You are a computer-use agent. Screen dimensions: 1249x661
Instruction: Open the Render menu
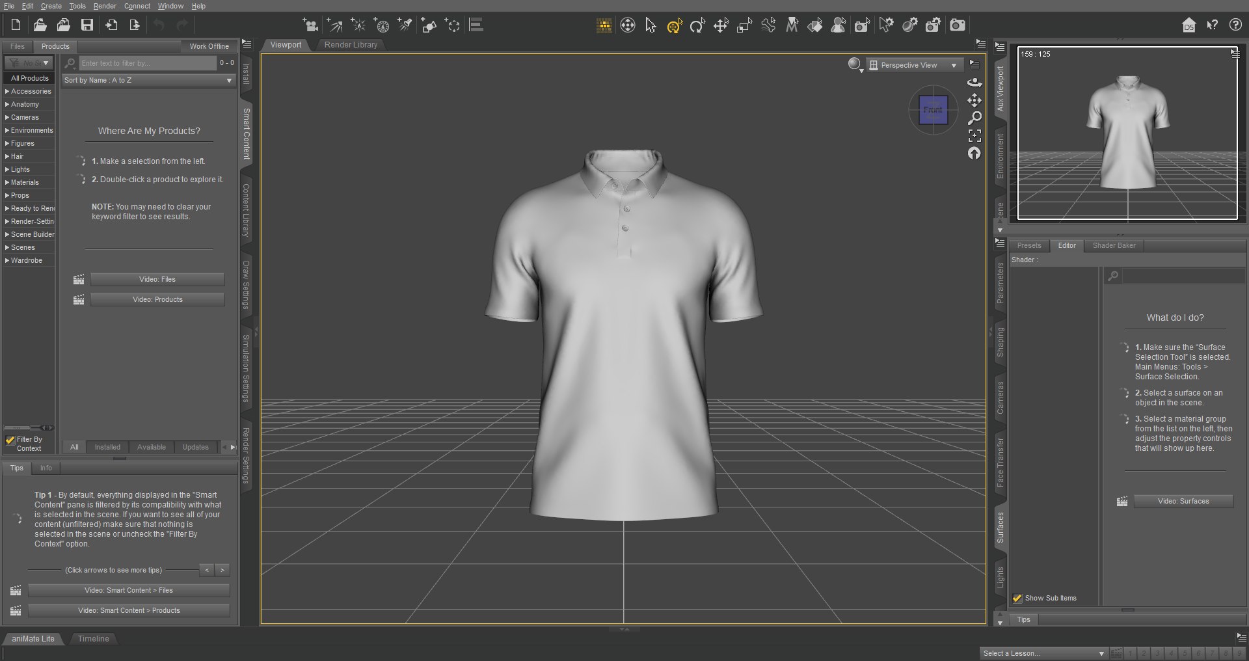click(x=105, y=6)
